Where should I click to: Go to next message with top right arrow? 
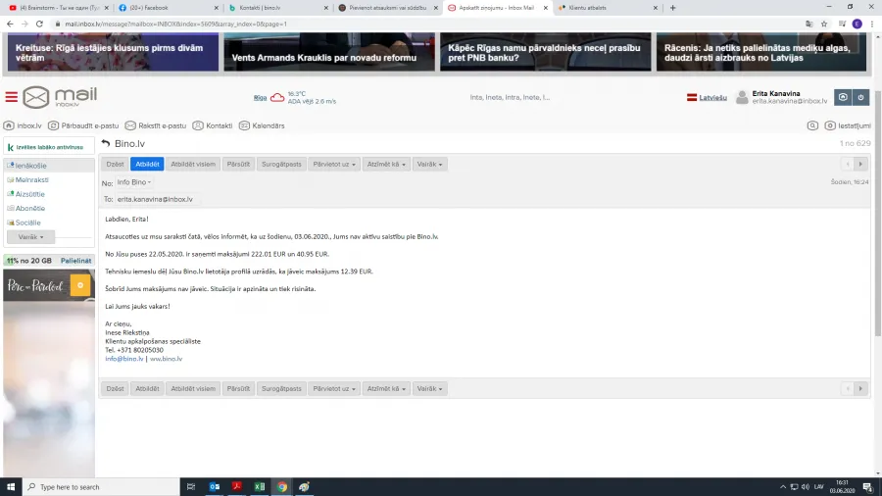tap(860, 165)
